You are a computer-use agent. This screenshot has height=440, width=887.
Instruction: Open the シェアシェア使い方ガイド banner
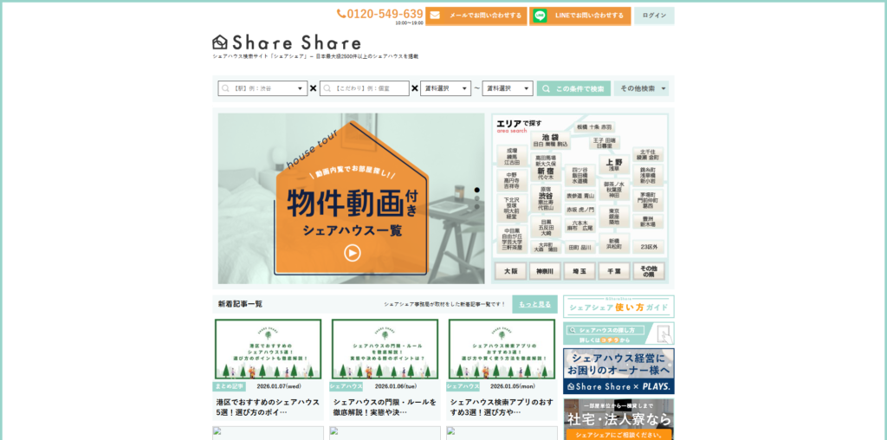[618, 307]
